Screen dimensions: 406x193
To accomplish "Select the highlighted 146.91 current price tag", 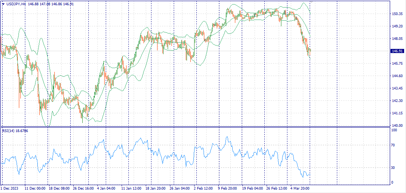I will click(x=397, y=51).
